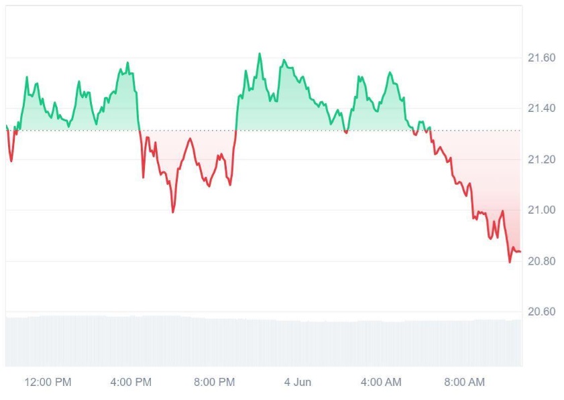Click the 21.20 value on price axis
This screenshot has height=400, width=564.
(541, 159)
